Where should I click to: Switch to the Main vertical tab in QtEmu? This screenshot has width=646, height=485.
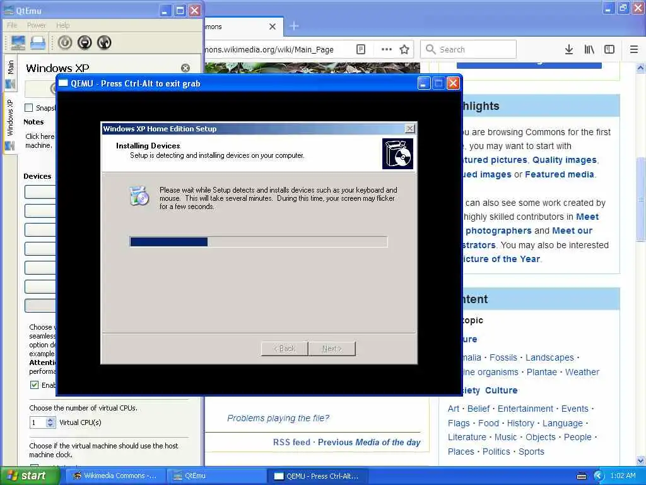point(10,73)
